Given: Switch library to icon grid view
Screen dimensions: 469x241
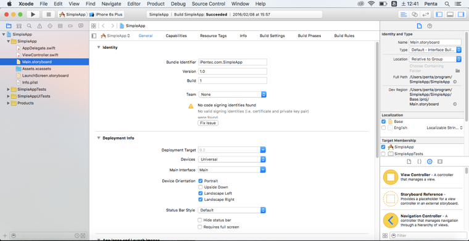Looking at the screenshot, I should (x=385, y=235).
